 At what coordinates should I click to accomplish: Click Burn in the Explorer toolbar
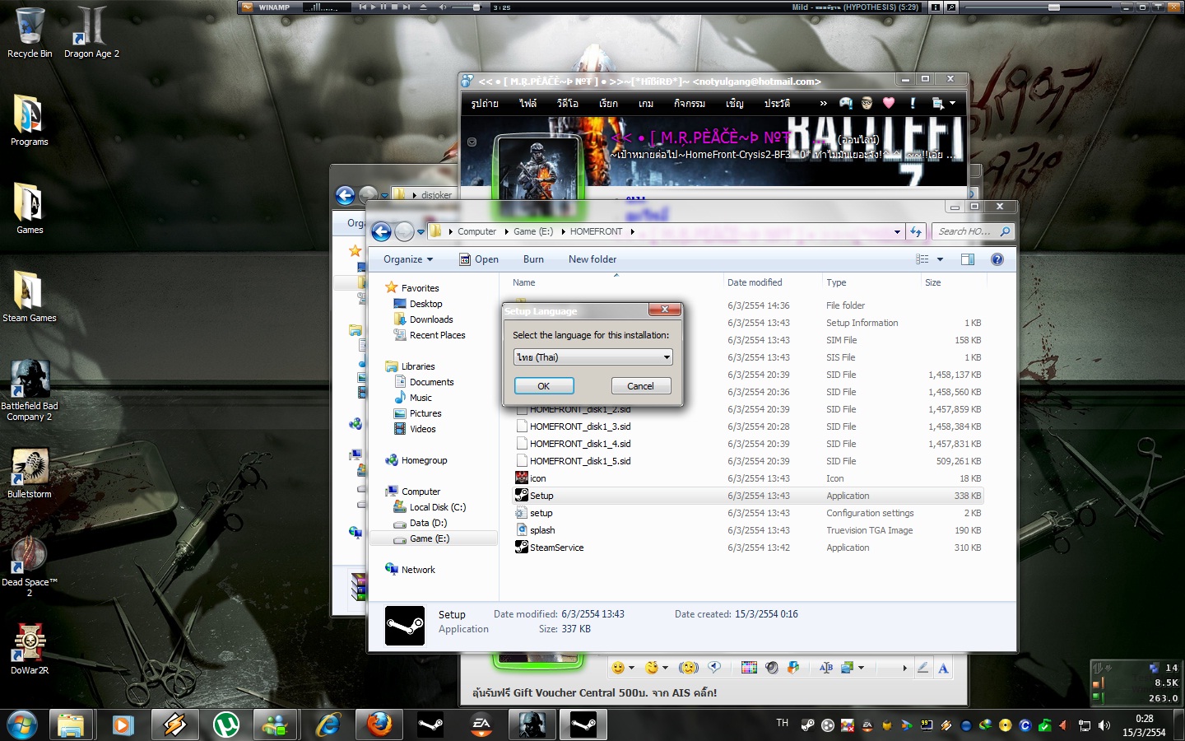pos(533,259)
